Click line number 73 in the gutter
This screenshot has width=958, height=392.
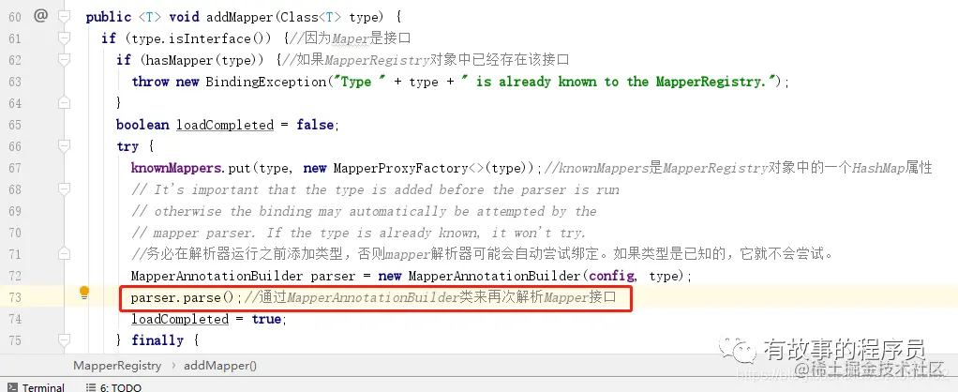[x=15, y=297]
